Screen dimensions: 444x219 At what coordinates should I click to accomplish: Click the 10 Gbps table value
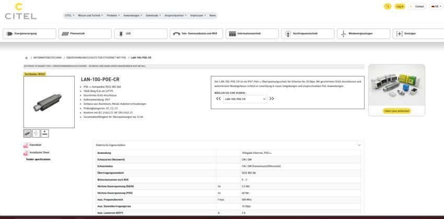247,206
